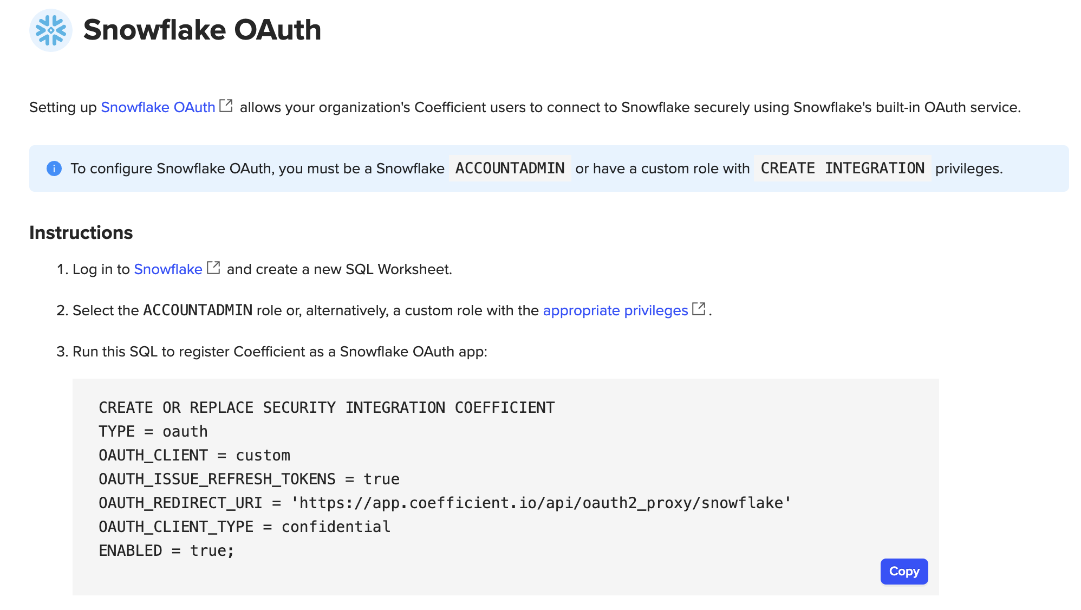The height and width of the screenshot is (610, 1081).
Task: Click the blue info icon in notice
Action: point(54,168)
